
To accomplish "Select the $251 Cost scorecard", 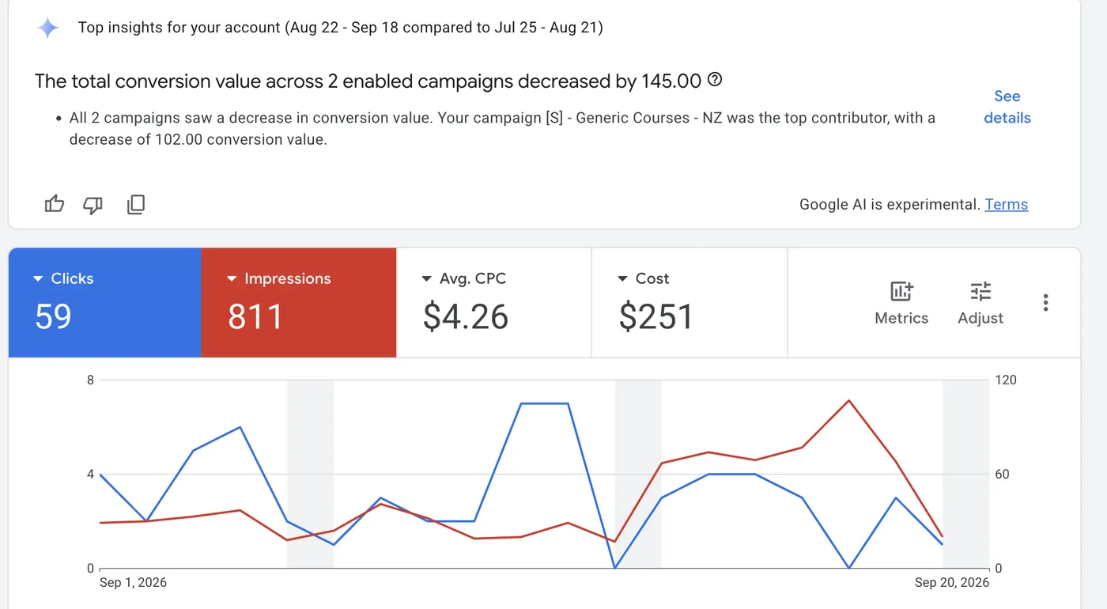I will [x=690, y=303].
